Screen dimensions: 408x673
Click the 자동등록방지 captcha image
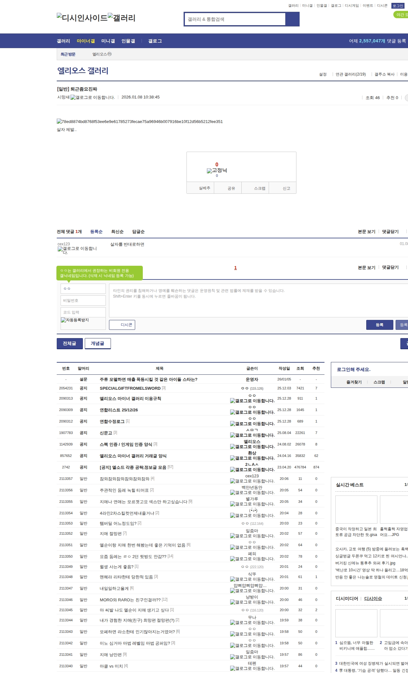tap(83, 323)
